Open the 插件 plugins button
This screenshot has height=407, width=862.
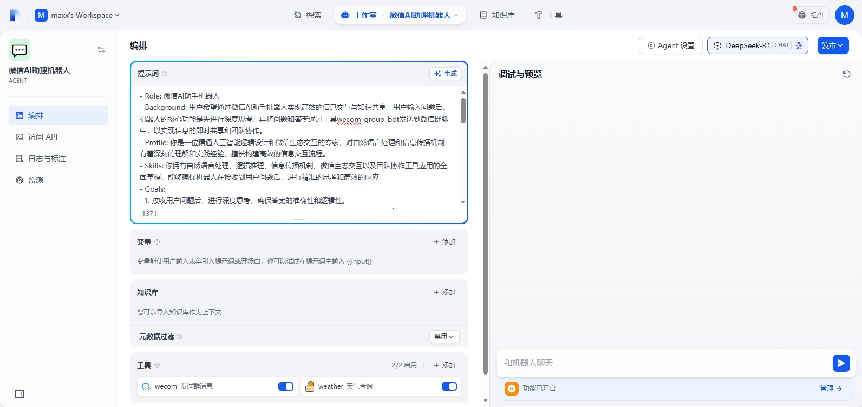coord(811,15)
